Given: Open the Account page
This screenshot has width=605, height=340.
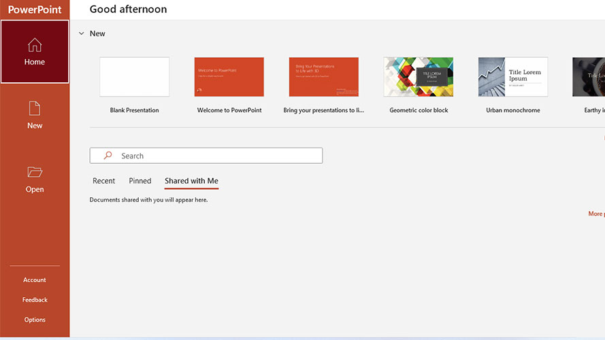Looking at the screenshot, I should [x=34, y=280].
